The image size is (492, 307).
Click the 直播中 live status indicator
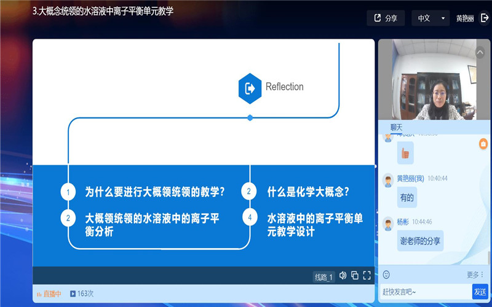[x=49, y=294]
